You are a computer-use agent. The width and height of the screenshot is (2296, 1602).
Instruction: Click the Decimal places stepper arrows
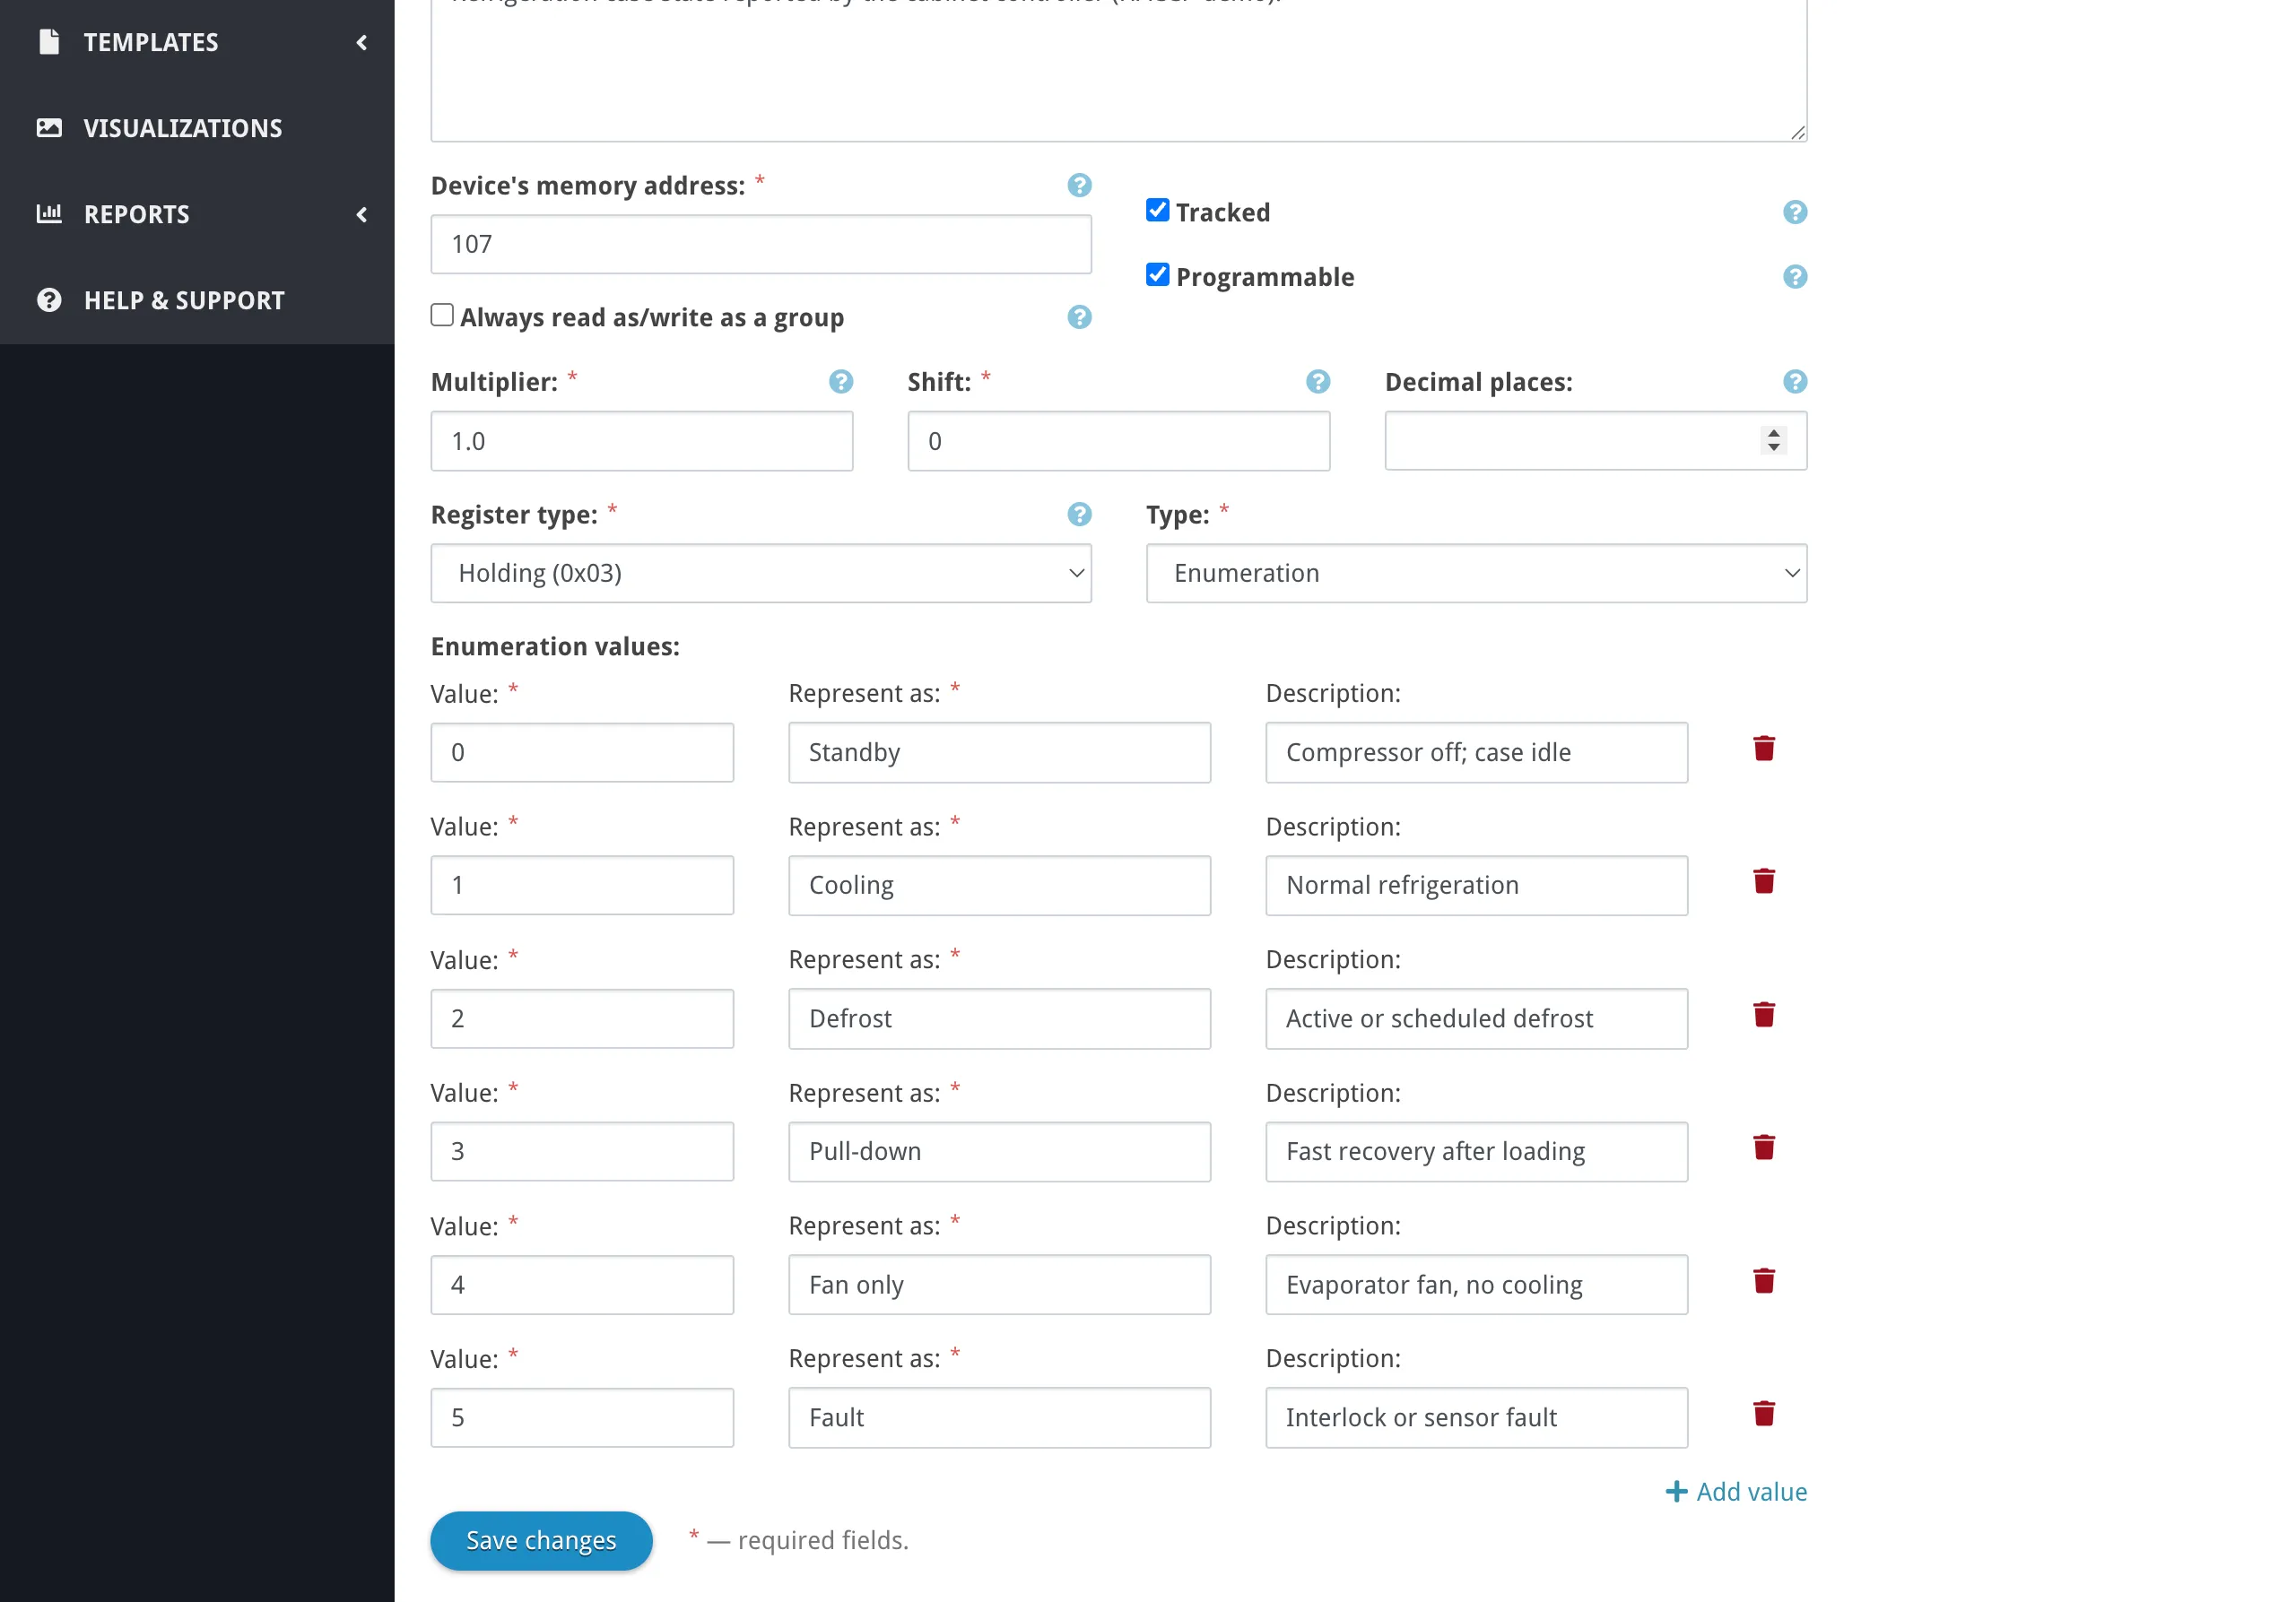click(x=1773, y=441)
